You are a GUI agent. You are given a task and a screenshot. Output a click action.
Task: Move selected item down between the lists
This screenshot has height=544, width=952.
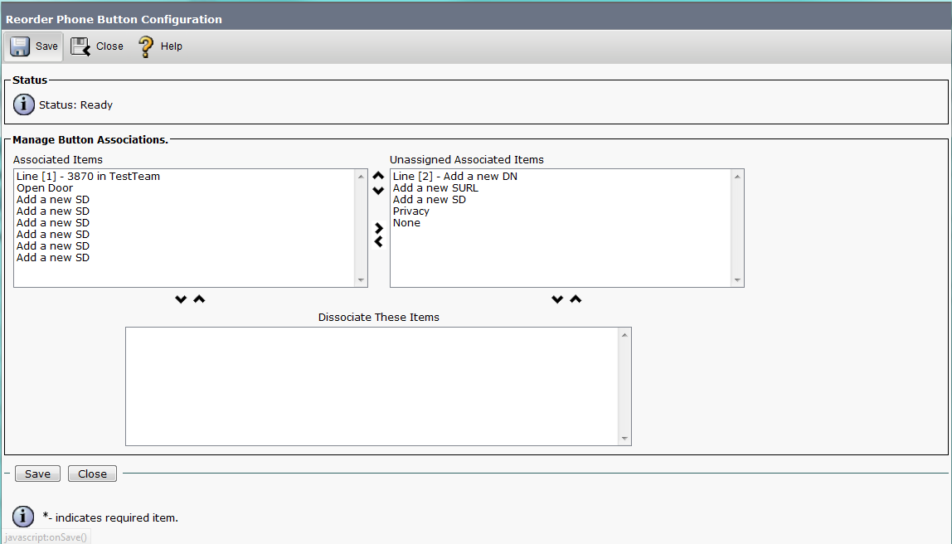pyautogui.click(x=379, y=191)
